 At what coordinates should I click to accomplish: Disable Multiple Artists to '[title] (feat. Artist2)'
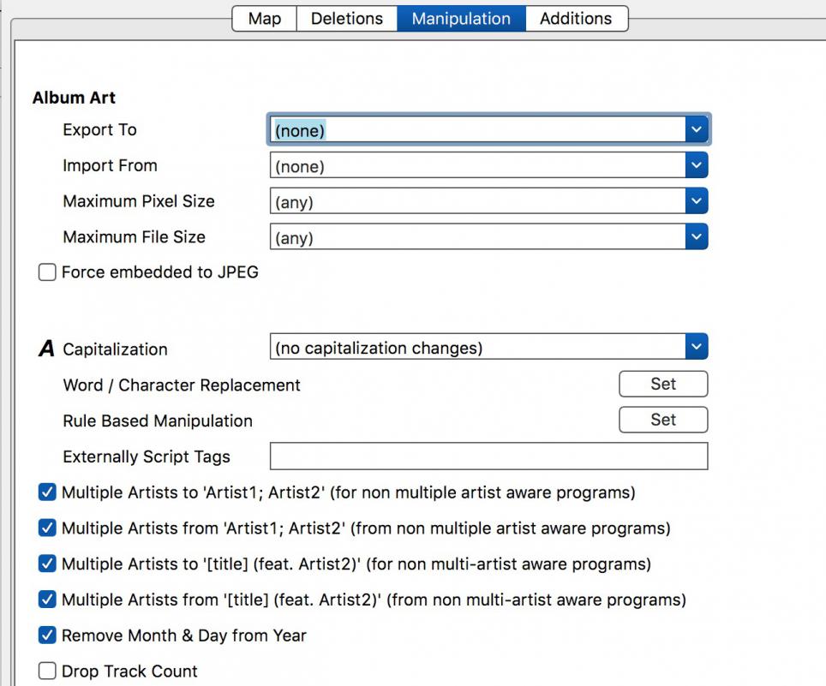click(47, 564)
